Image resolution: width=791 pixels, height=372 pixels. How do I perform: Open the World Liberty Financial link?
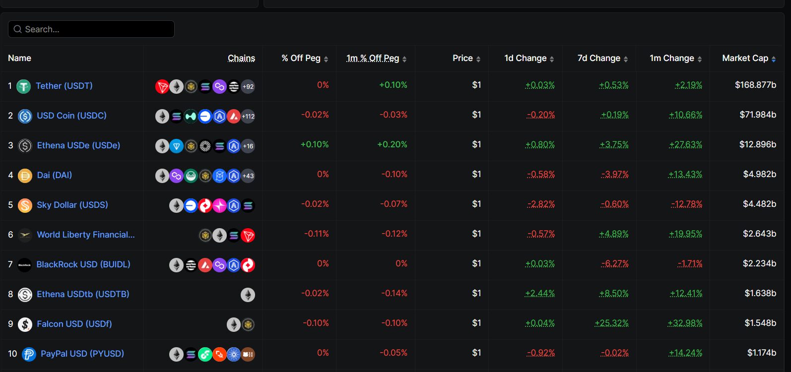pyautogui.click(x=86, y=235)
